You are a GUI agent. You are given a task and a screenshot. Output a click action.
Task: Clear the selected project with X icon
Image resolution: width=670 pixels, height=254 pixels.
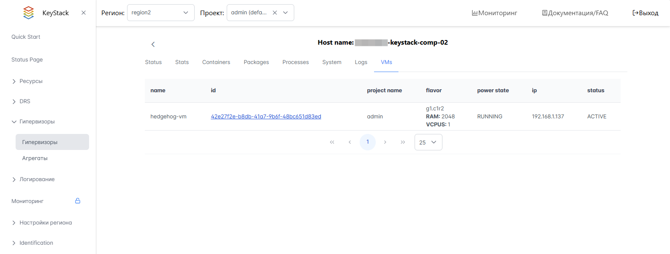[x=275, y=13]
